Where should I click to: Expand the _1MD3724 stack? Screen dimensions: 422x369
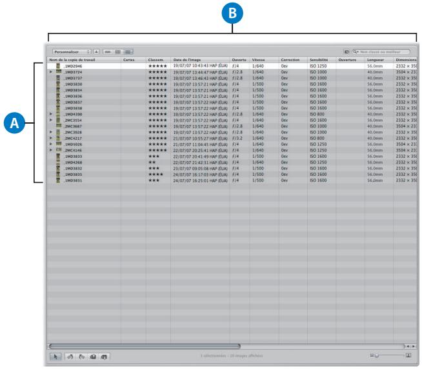point(51,72)
